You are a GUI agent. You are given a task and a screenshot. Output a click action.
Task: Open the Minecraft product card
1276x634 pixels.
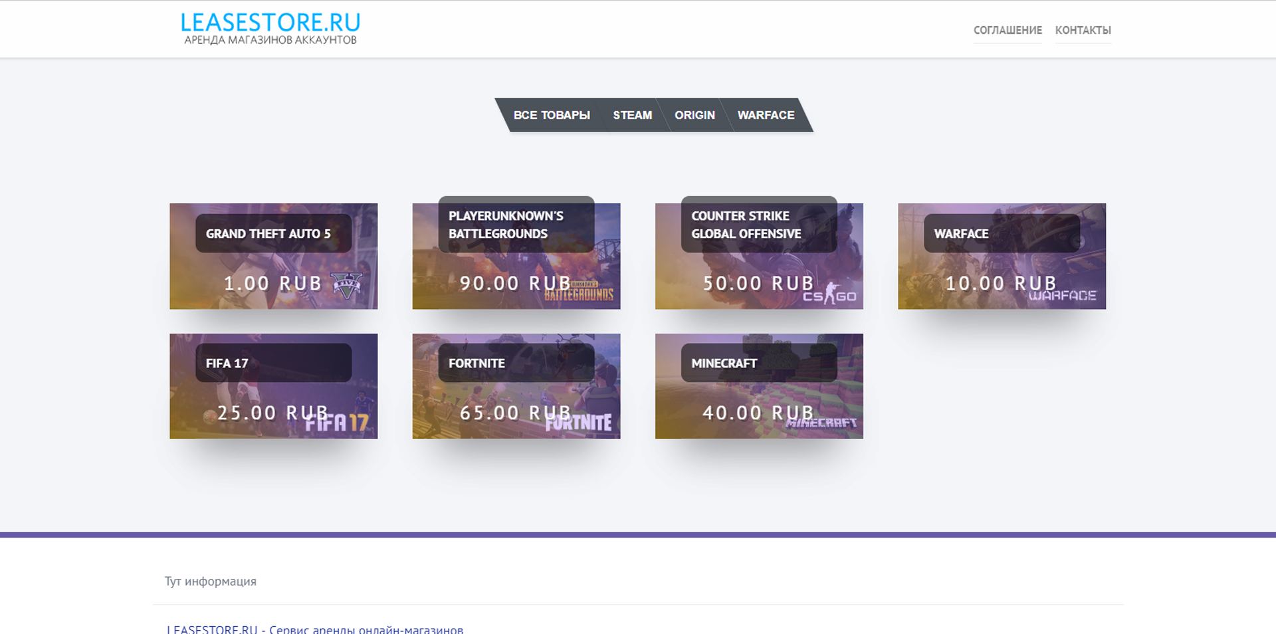tap(759, 386)
